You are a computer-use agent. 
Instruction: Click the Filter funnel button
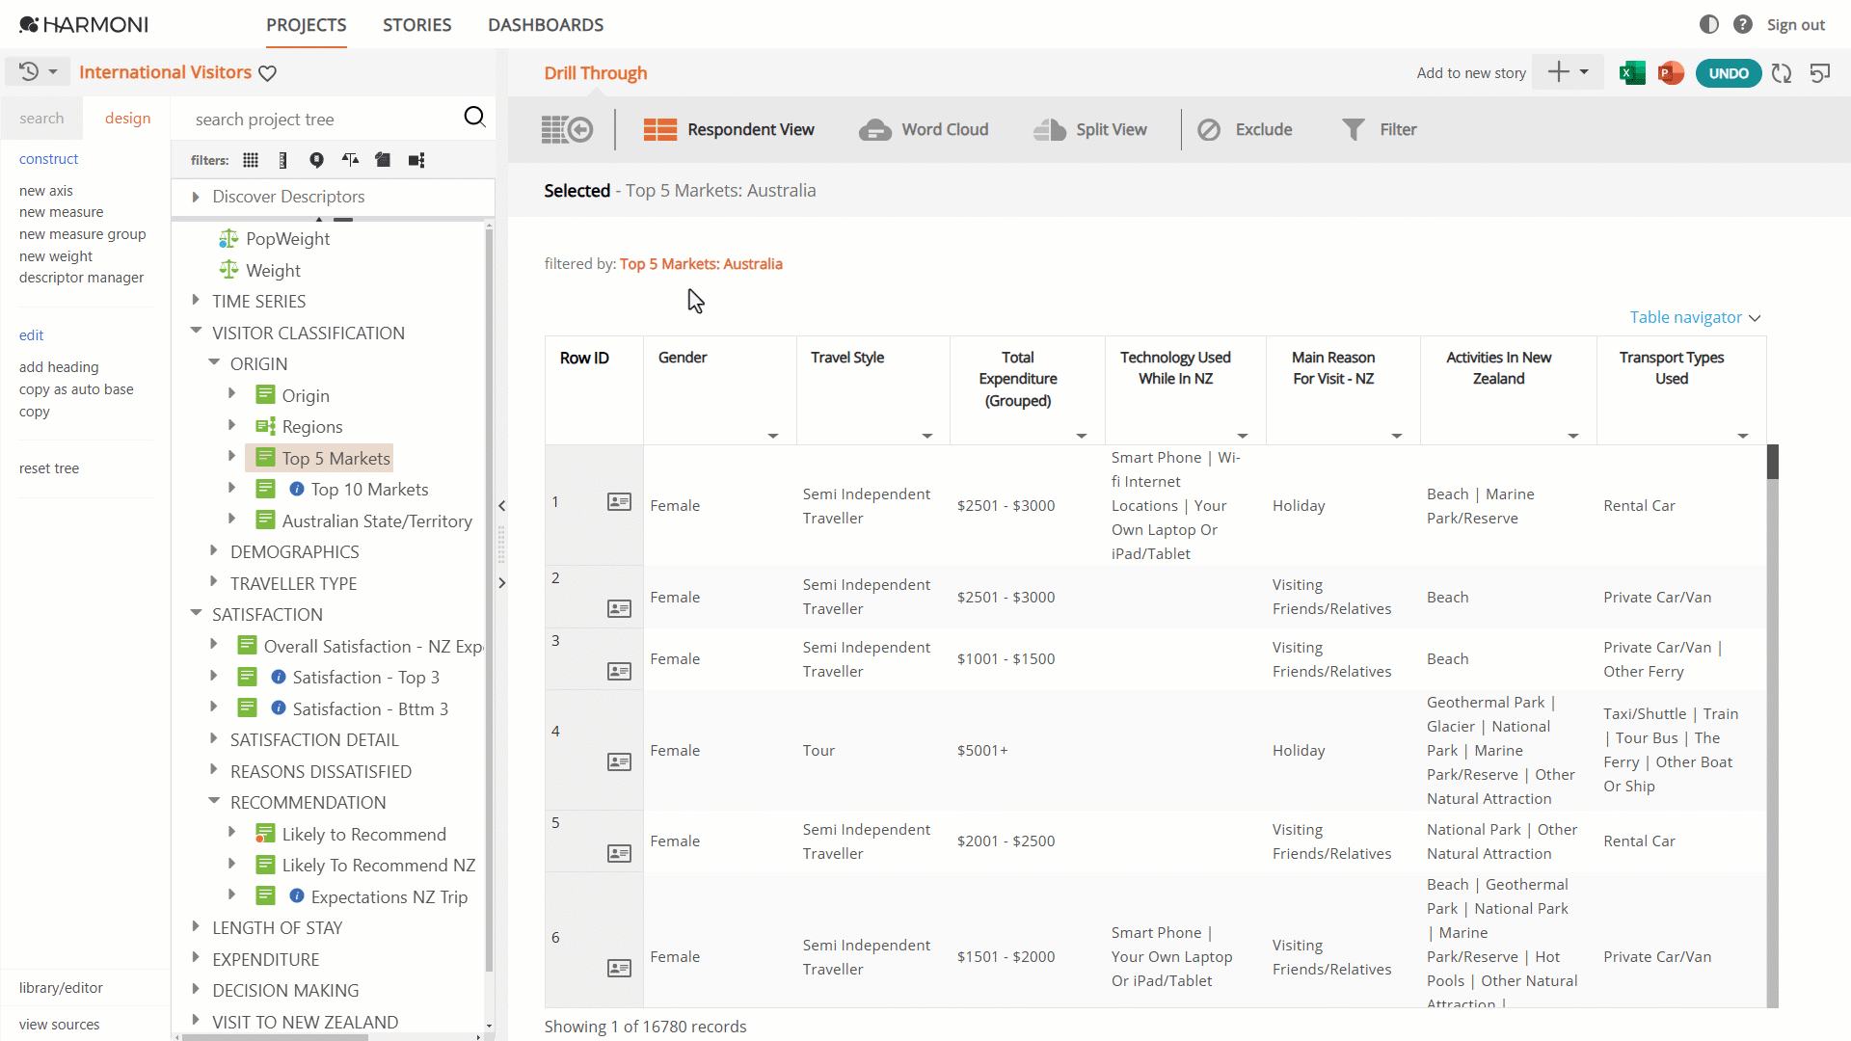click(x=1380, y=129)
